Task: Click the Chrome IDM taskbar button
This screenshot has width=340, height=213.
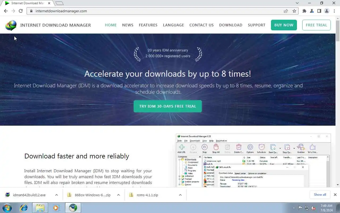Action: [x=73, y=208]
